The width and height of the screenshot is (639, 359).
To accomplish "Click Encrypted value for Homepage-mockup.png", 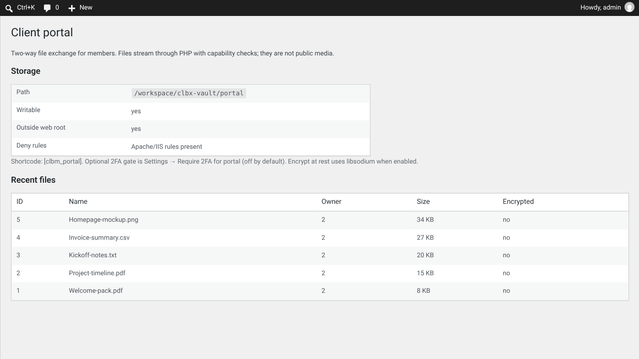I will click(x=506, y=220).
